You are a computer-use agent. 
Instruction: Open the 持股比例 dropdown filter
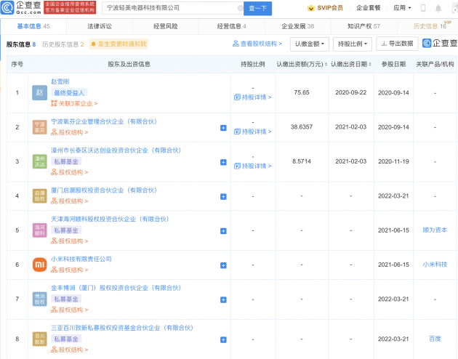[x=353, y=44]
